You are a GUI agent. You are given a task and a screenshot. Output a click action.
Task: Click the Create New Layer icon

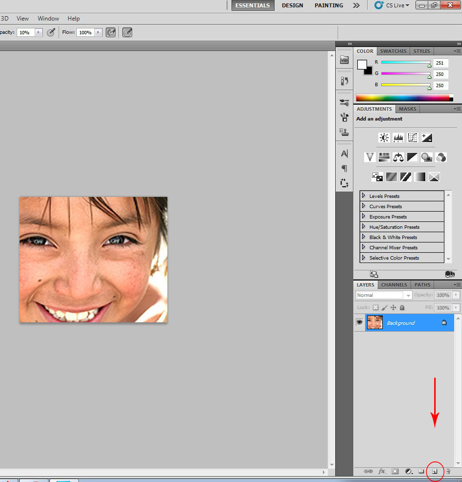click(434, 471)
